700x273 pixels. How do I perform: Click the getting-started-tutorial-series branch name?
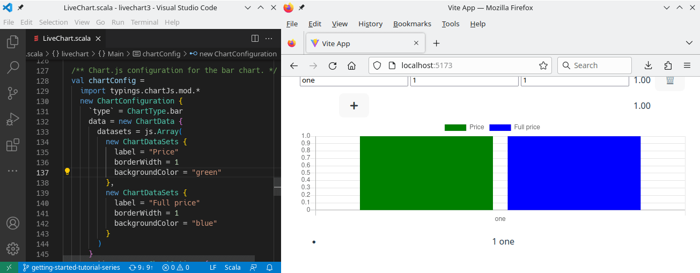[75, 267]
